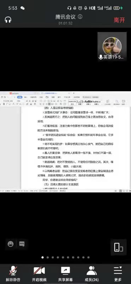Leave meeting via 离开 button
Viewport: 131px width, 284px height.
(119, 20)
